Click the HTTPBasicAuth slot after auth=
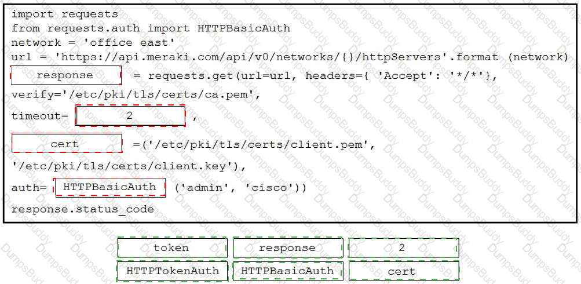 click(110, 188)
